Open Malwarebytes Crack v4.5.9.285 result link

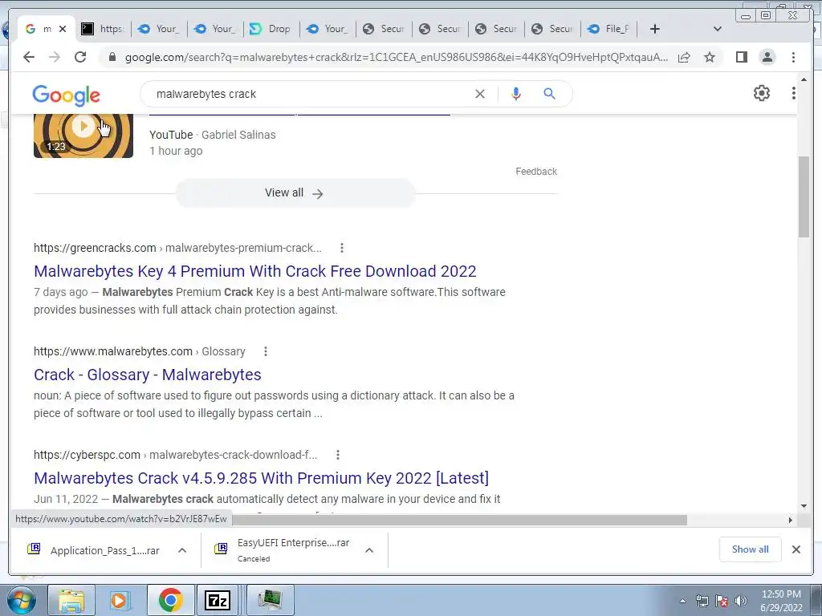click(x=261, y=478)
